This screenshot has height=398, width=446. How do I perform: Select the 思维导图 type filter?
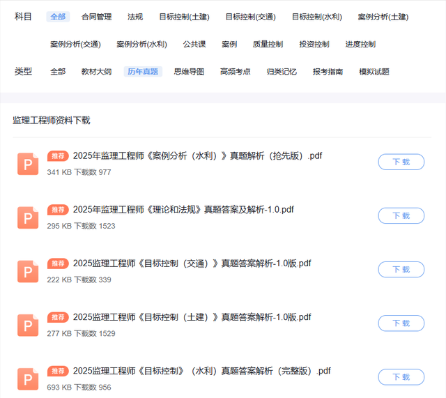point(189,71)
